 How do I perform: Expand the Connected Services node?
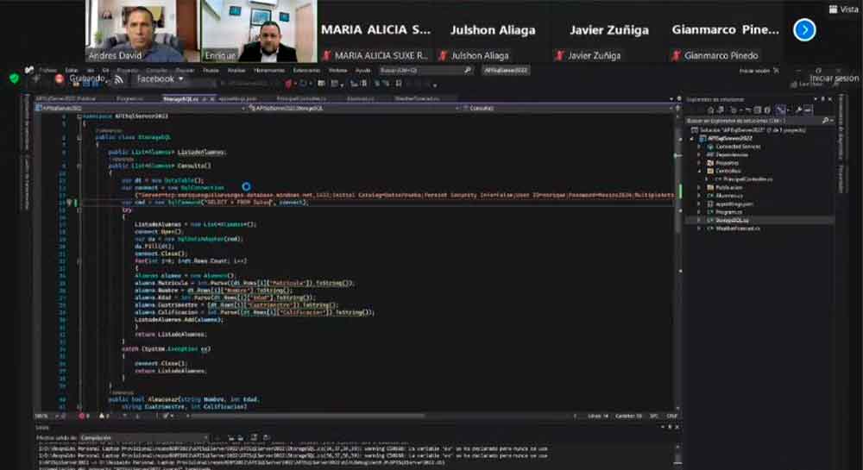click(699, 146)
